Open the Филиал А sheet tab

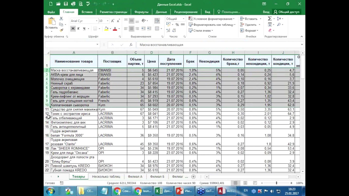coord(135,176)
